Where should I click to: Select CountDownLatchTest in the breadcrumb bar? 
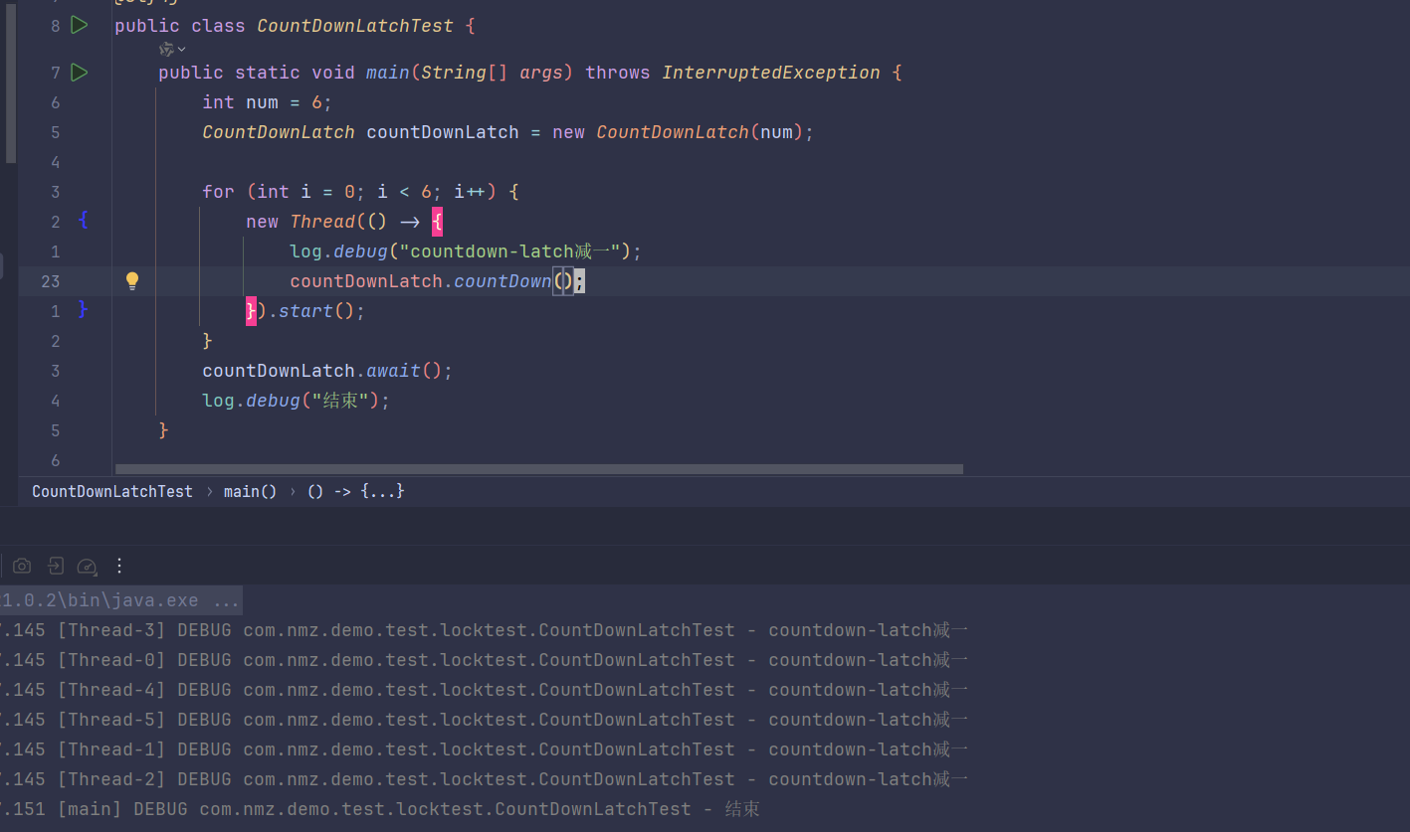pyautogui.click(x=112, y=491)
